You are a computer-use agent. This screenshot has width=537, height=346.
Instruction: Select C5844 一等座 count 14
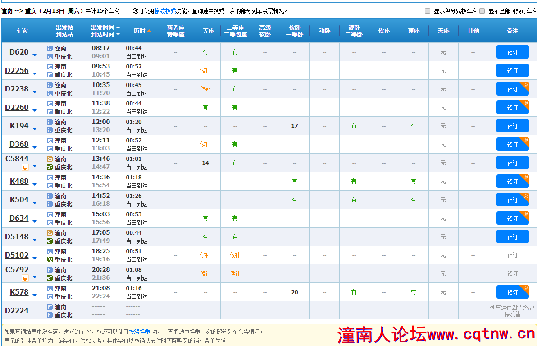pos(205,163)
